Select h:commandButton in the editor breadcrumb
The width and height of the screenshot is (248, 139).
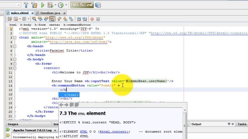point(77,25)
